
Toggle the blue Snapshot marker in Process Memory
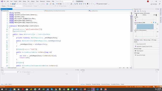coord(154,22)
